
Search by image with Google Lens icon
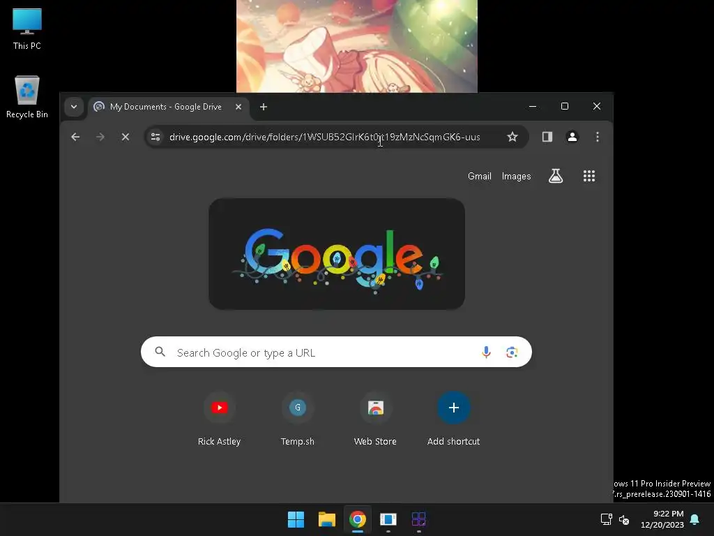[511, 352]
